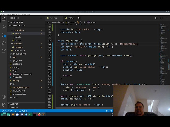170x127 pixels.
Task: Open the Edit menu
Action: tap(4, 14)
